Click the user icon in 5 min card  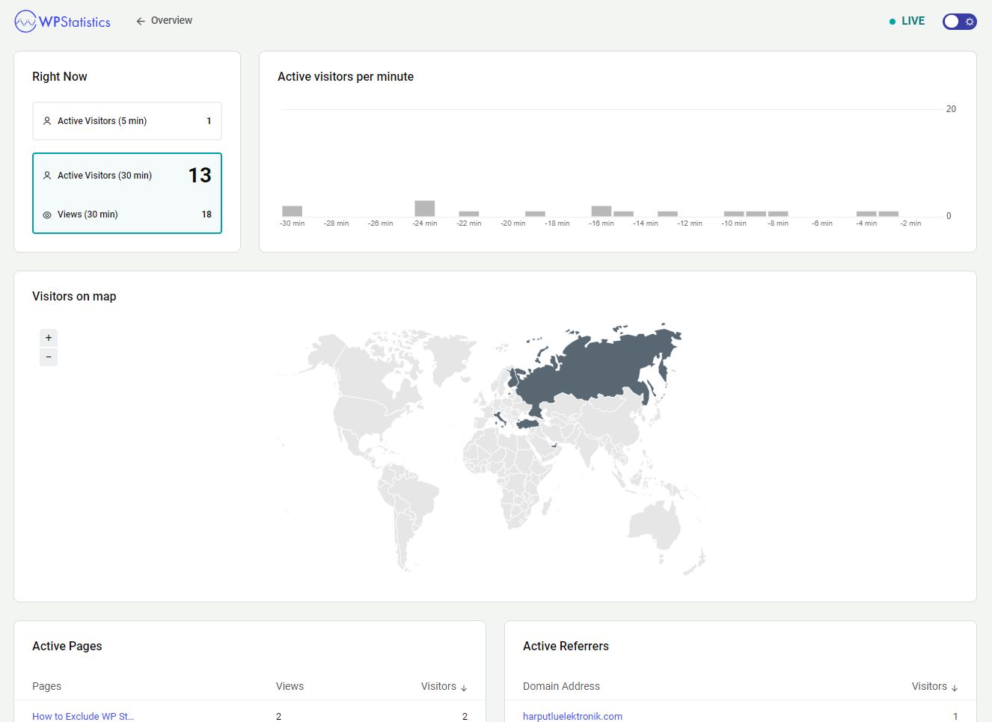[47, 121]
